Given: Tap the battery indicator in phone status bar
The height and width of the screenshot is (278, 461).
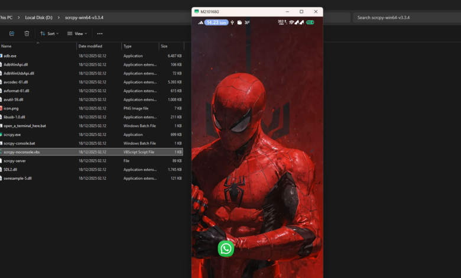Looking at the screenshot, I should coord(310,22).
